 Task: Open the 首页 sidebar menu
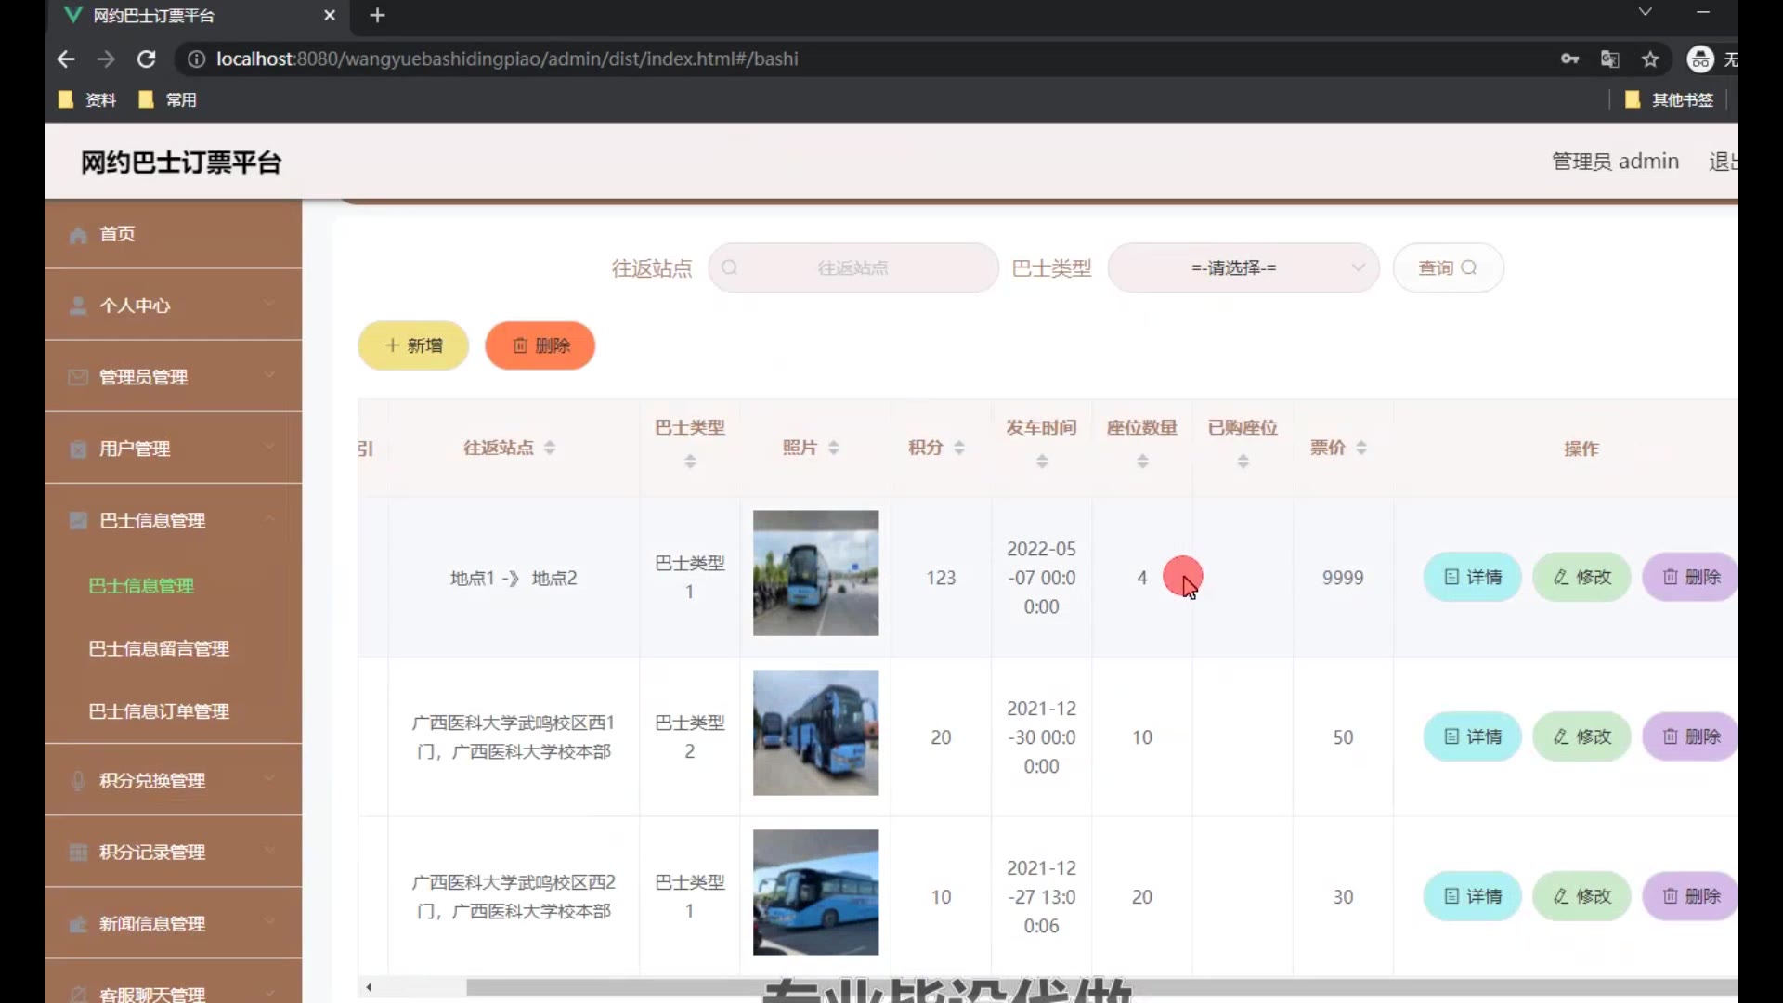[173, 234]
